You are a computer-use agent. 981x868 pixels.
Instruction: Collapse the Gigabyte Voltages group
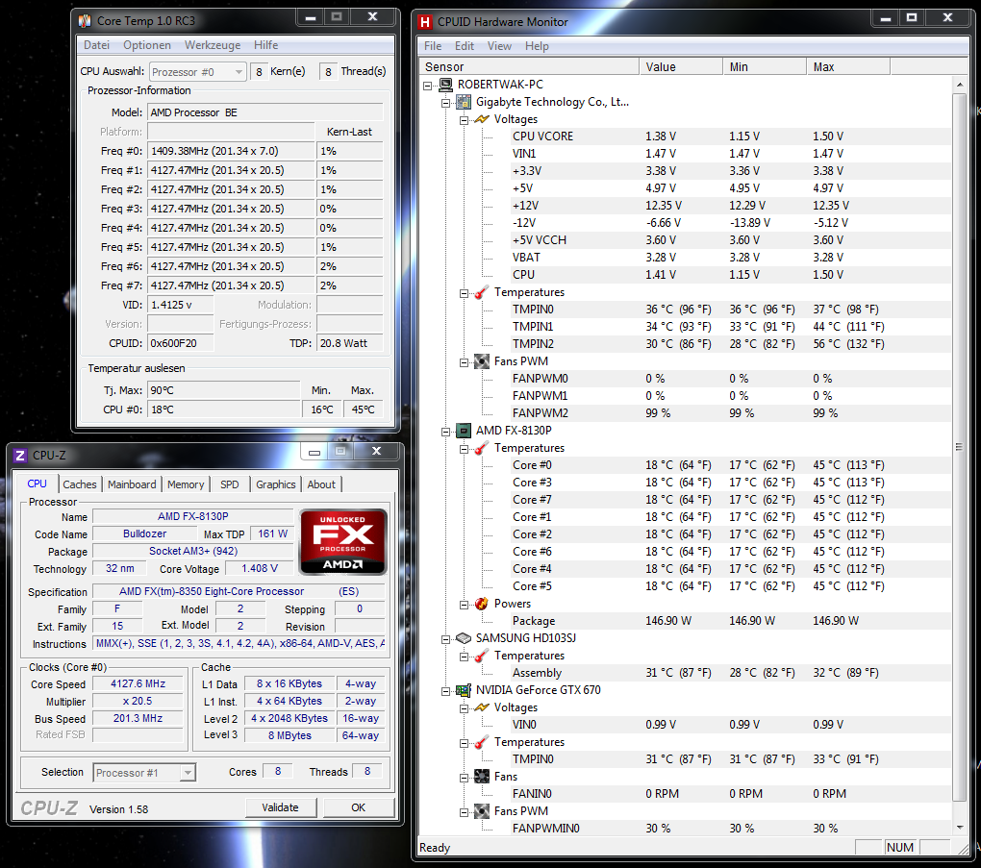(x=465, y=120)
